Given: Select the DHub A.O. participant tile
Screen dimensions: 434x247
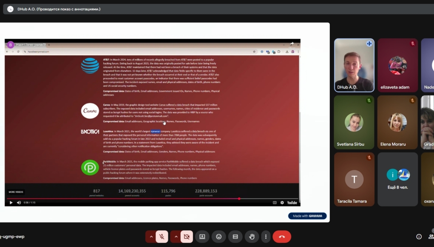Looking at the screenshot, I should (x=354, y=65).
